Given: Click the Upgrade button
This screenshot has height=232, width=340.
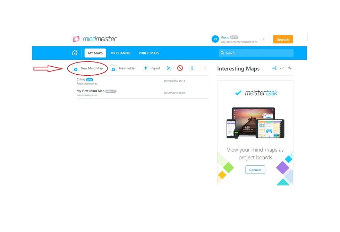Looking at the screenshot, I should 283,39.
